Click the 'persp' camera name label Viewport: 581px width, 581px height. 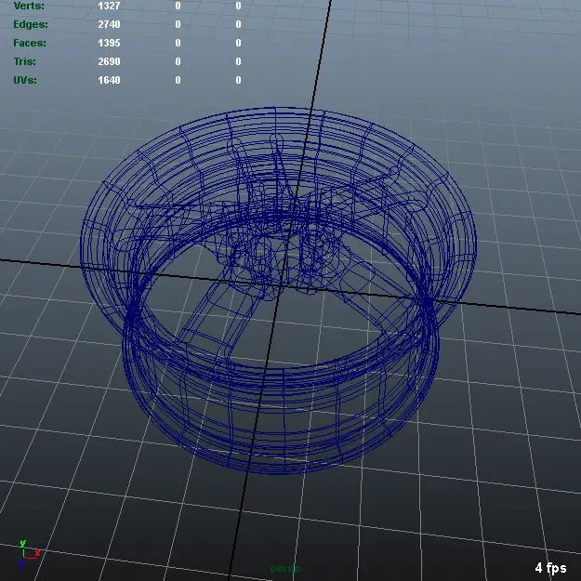click(x=285, y=568)
